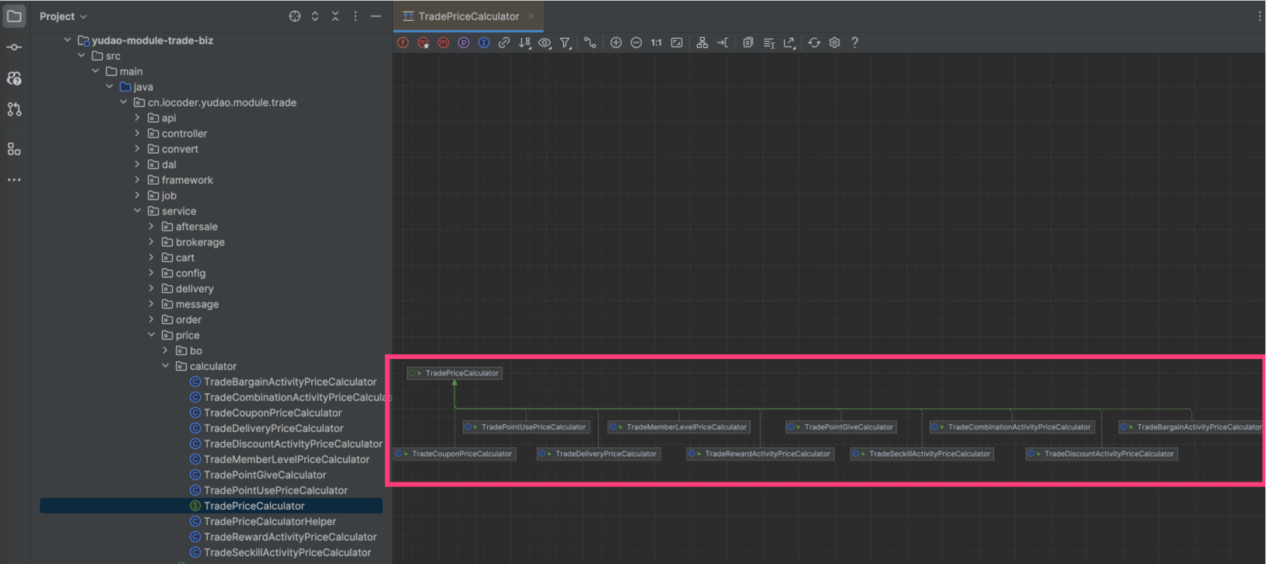Click TradePointGiveCalculator node in diagram
This screenshot has width=1266, height=564.
(847, 426)
